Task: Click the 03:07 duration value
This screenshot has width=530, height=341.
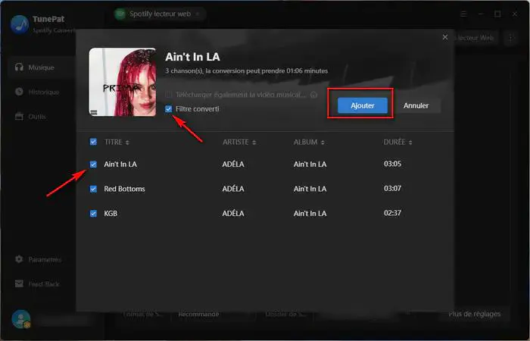Action: (392, 188)
